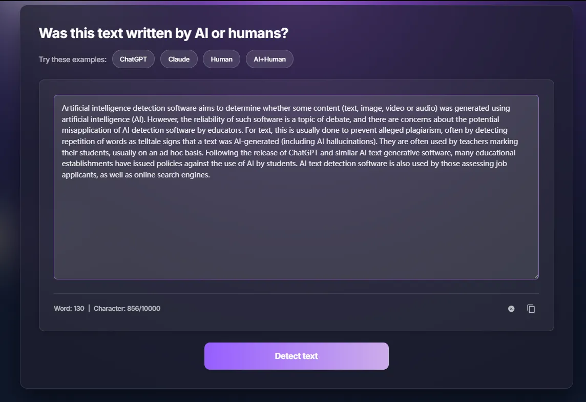The image size is (586, 402).
Task: Click the Character: 856/10000 counter
Action: pos(127,309)
